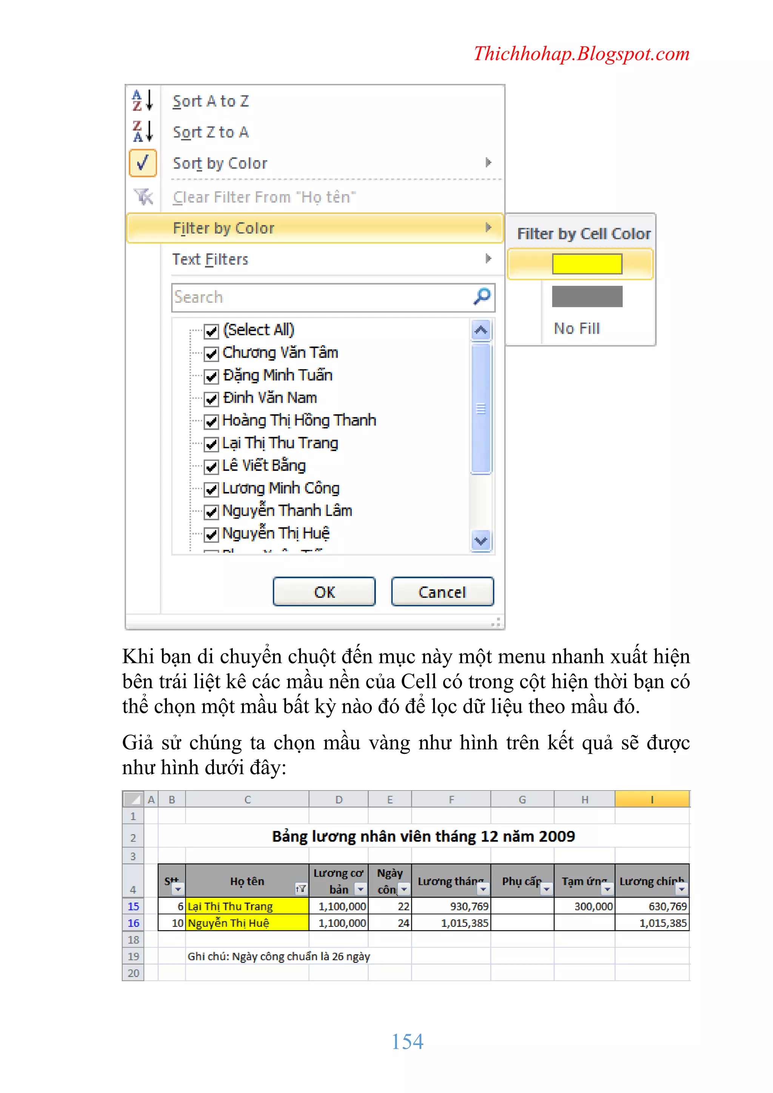Open the Lương cơ bản filter dropdown
This screenshot has height=1093, width=773.
click(x=361, y=888)
